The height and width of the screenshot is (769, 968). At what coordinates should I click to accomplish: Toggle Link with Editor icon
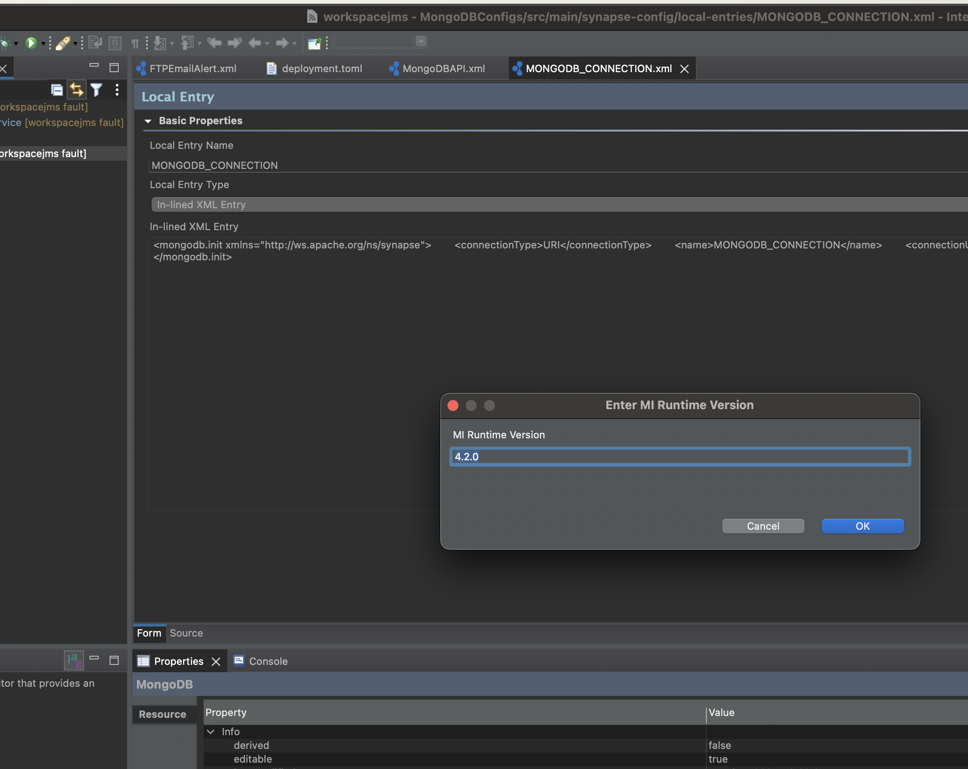(77, 90)
